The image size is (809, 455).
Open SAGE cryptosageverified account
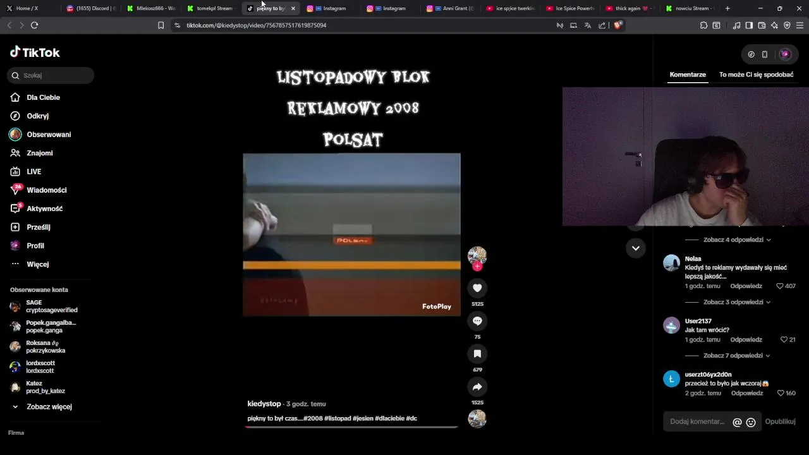click(44, 306)
